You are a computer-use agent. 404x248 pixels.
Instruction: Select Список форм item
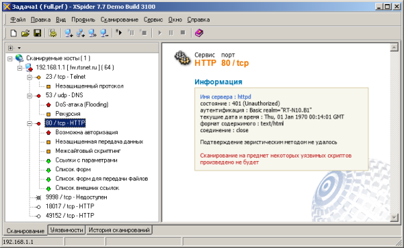tap(73, 169)
